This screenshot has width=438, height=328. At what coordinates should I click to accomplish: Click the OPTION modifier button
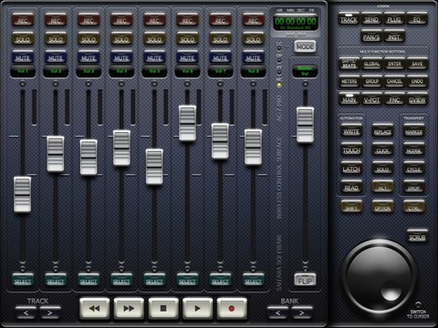382,207
